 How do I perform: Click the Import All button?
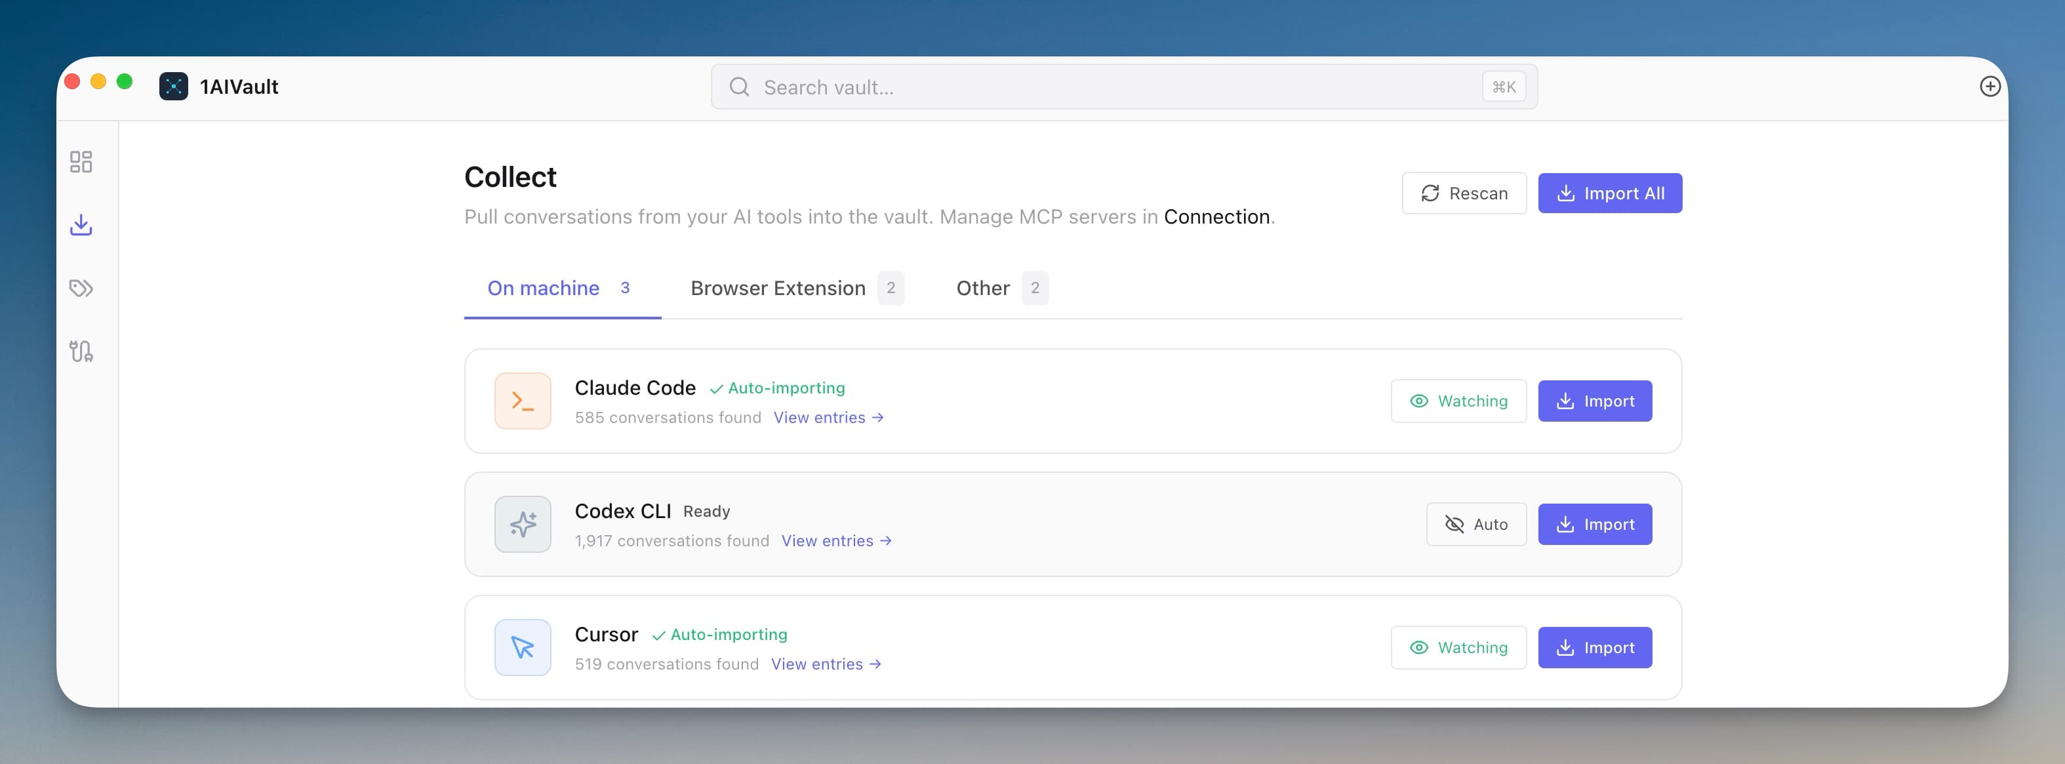(1610, 193)
